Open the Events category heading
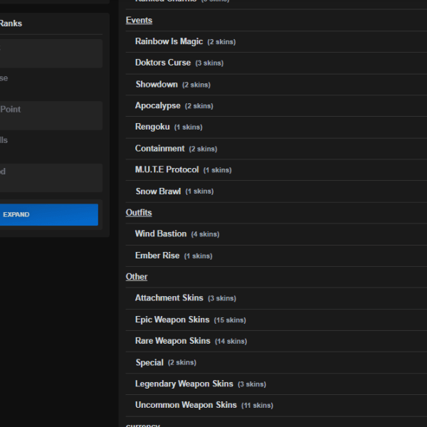 point(139,20)
